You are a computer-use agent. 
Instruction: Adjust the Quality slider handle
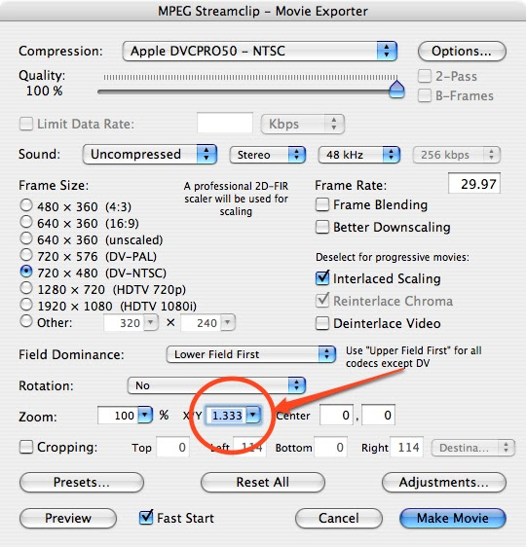coord(396,90)
